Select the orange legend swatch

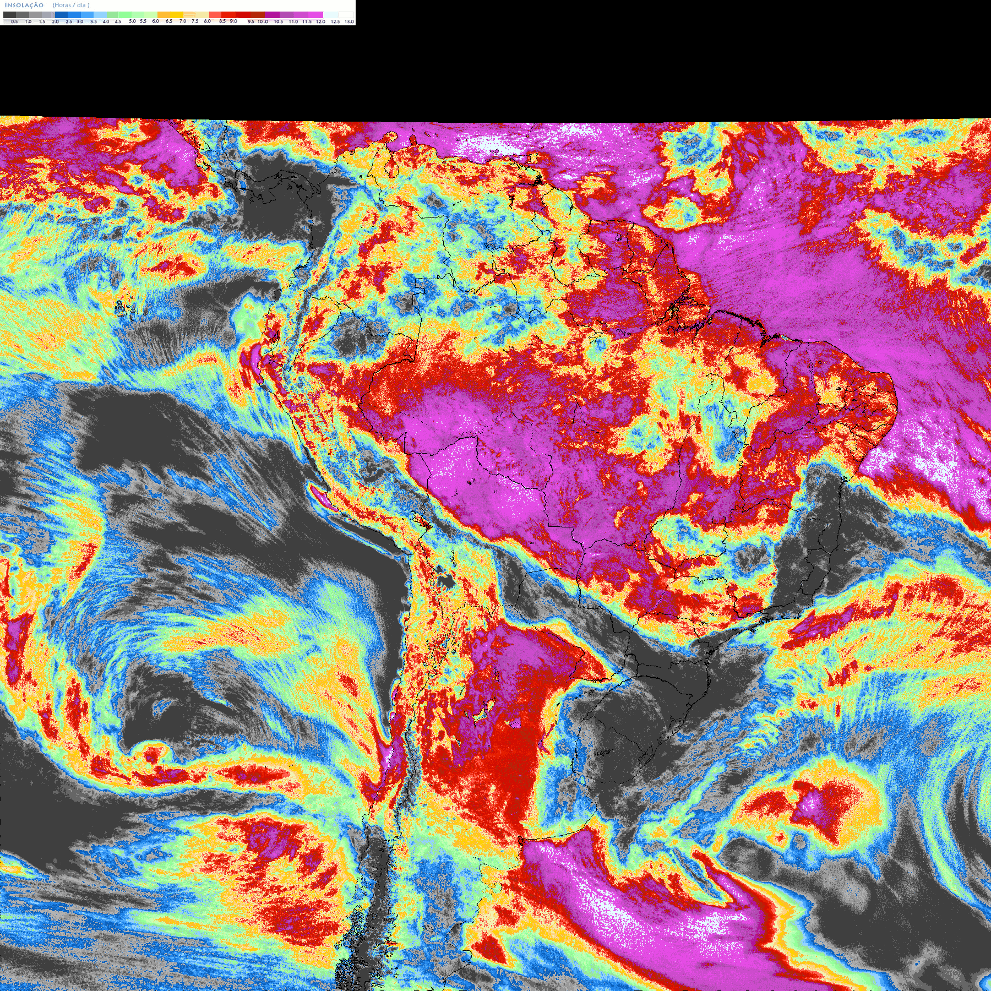[164, 15]
